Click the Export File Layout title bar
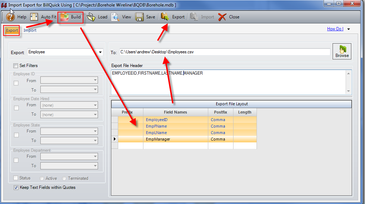The image size is (365, 204). coord(231,104)
